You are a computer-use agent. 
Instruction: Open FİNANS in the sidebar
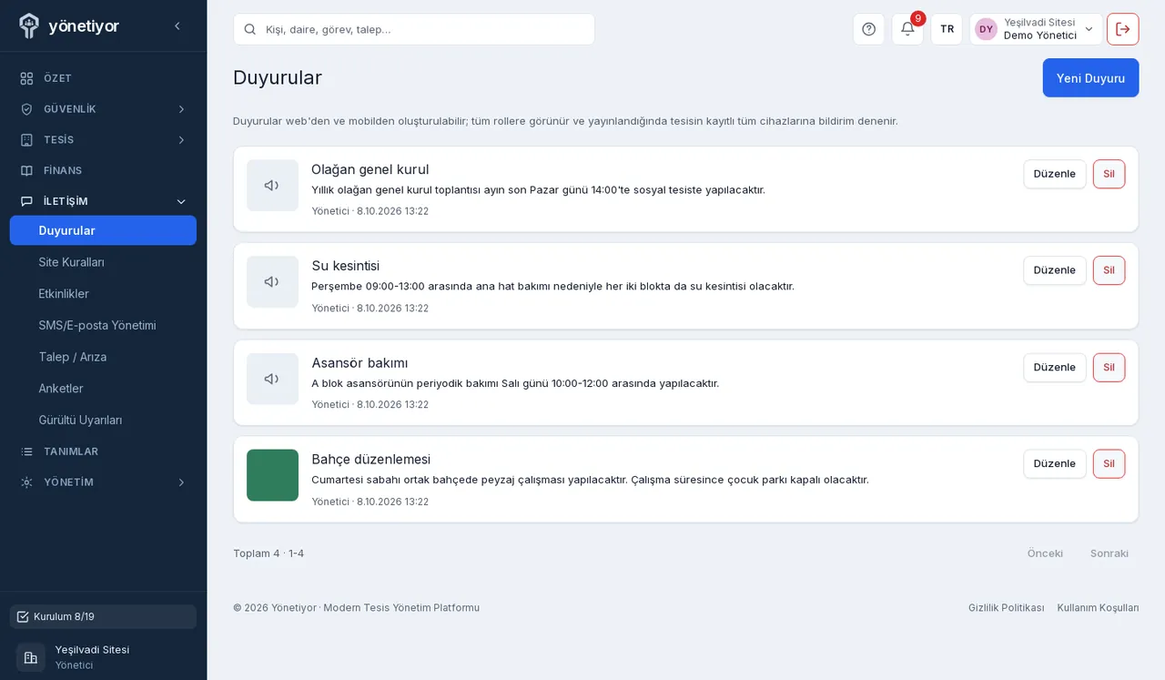point(103,170)
